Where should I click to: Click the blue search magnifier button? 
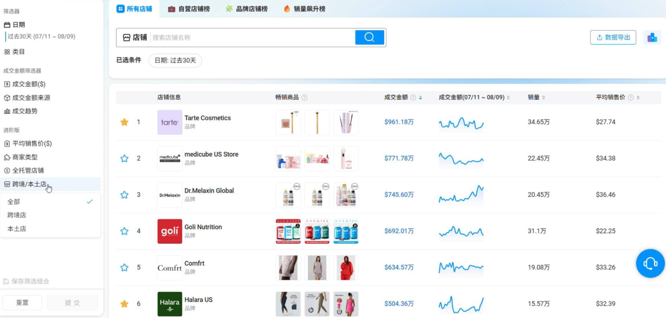pos(369,37)
